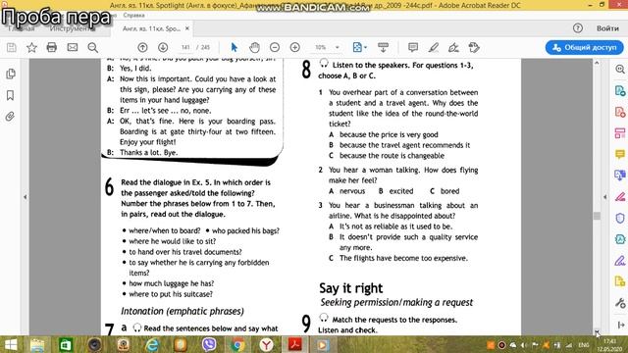This screenshot has height=353, width=628.
Task: Open File Explorer from the taskbar
Action: tap(37, 345)
